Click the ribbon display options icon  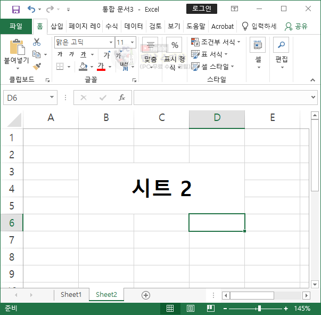click(234, 9)
